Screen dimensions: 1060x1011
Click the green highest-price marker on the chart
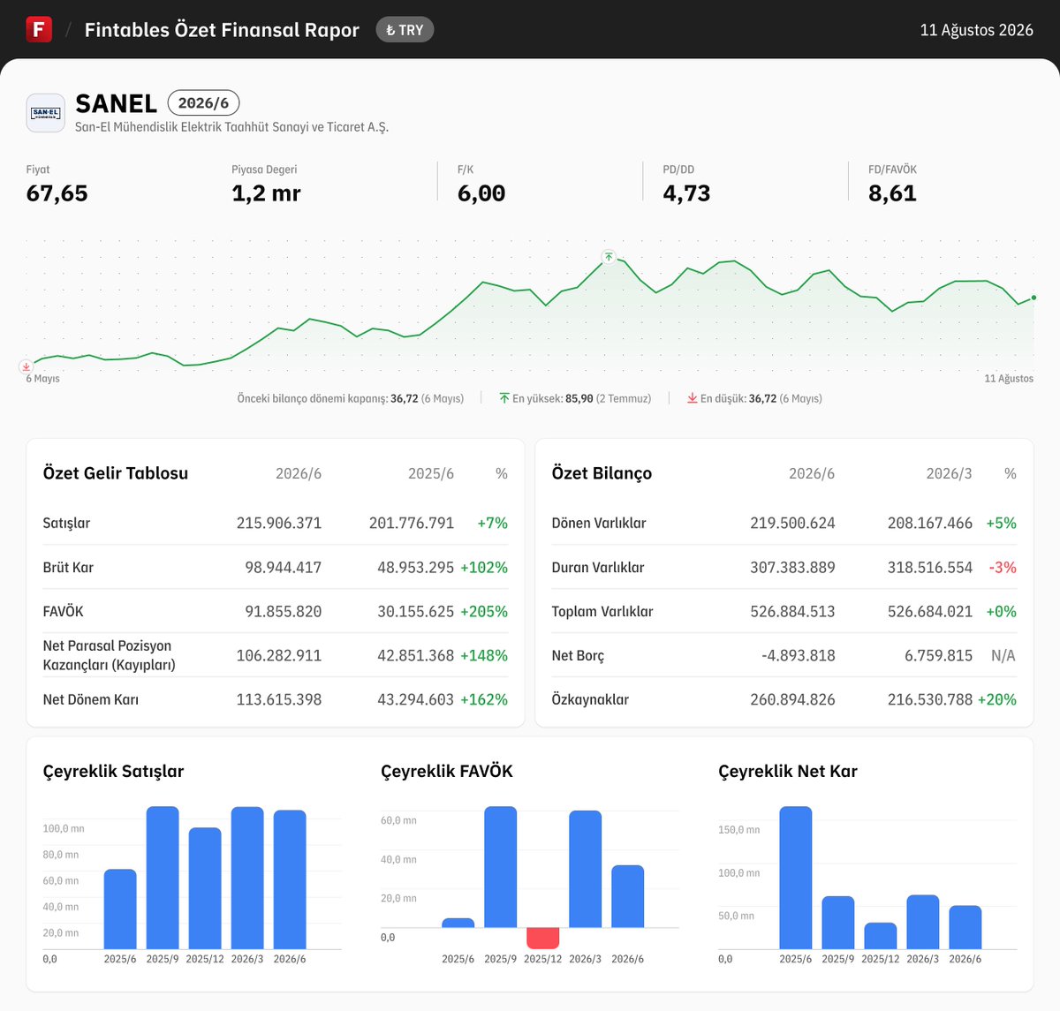[609, 257]
